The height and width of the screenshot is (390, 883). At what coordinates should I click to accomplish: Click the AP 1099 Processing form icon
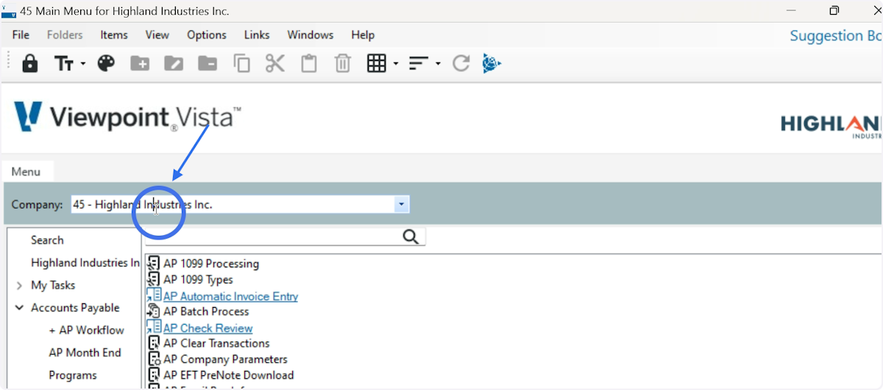click(x=154, y=264)
